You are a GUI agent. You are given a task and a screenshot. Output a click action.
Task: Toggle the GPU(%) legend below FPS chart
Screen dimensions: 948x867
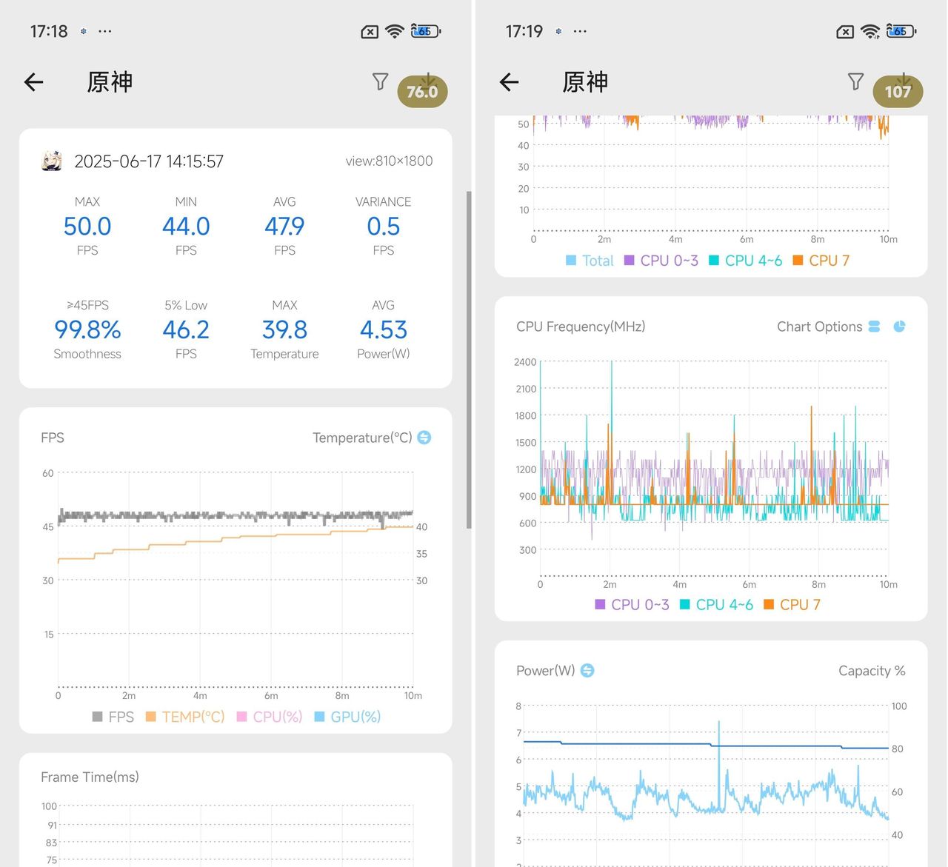coord(348,717)
